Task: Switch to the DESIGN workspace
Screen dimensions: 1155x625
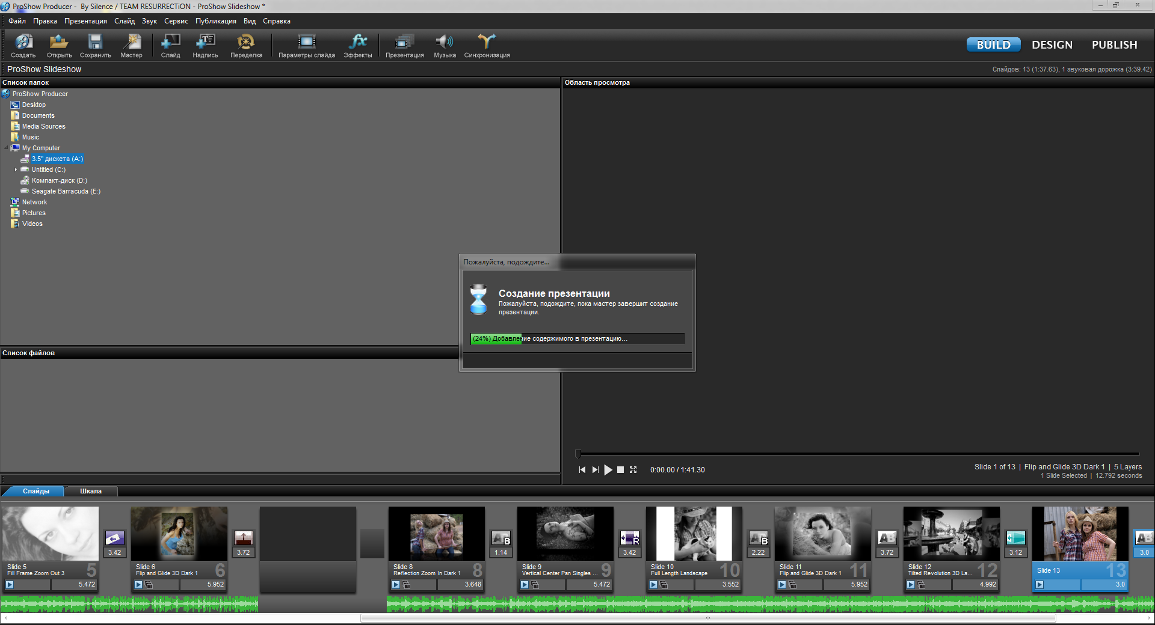Action: click(1052, 45)
